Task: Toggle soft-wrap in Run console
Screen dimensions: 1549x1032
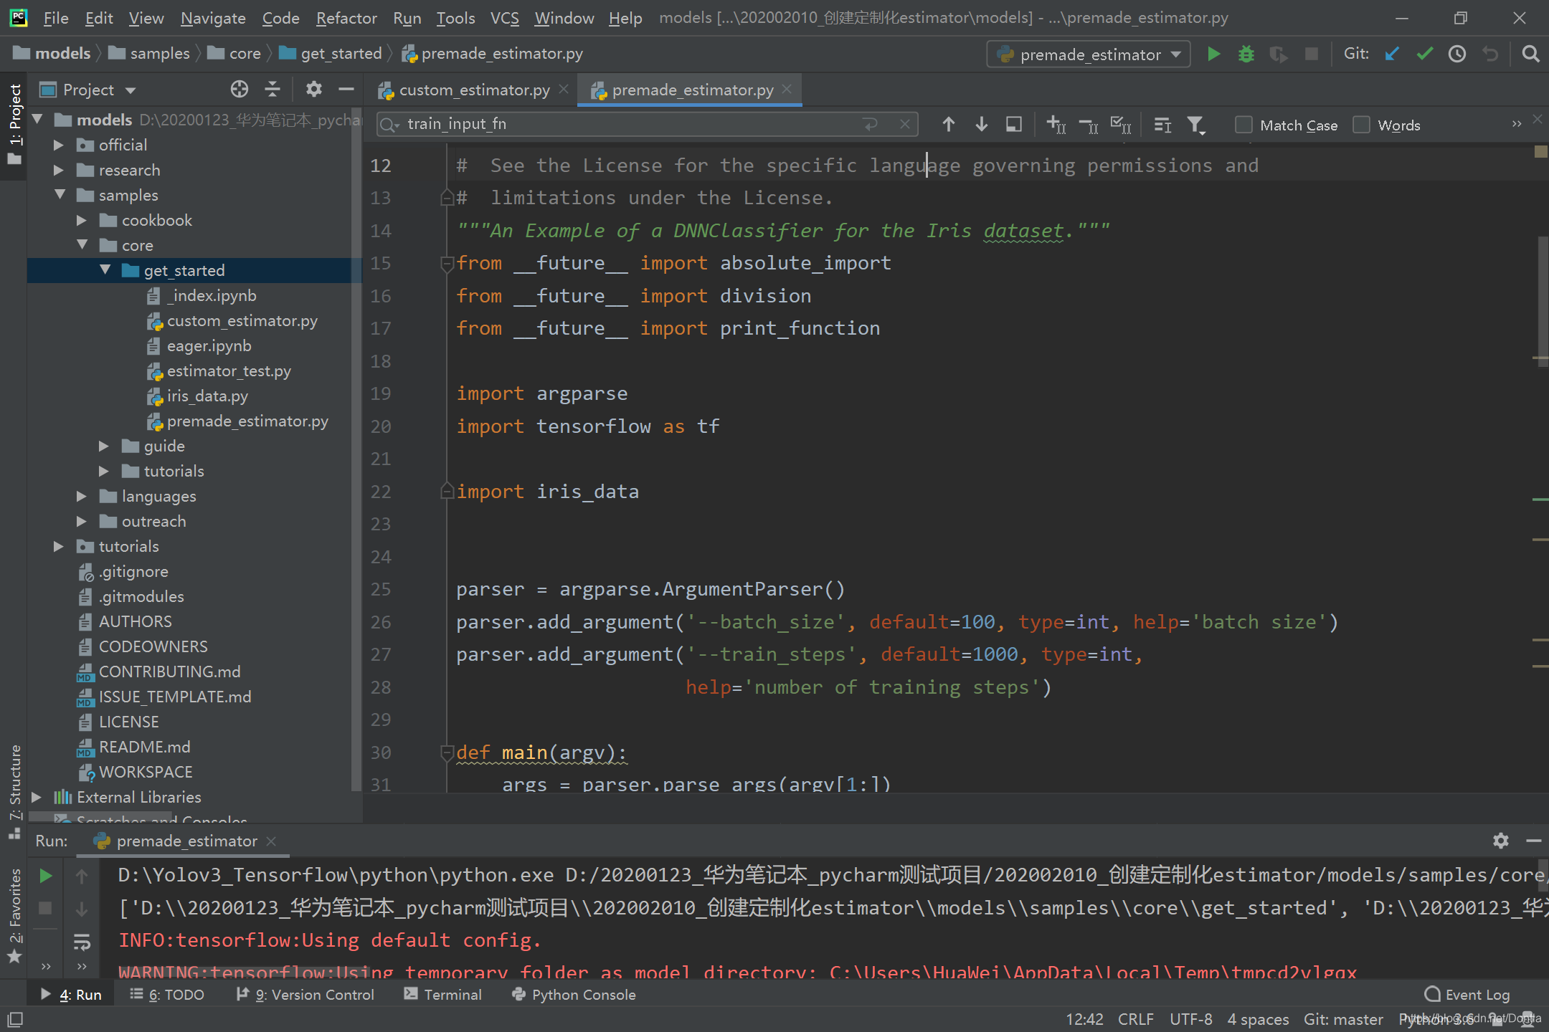Action: (82, 942)
